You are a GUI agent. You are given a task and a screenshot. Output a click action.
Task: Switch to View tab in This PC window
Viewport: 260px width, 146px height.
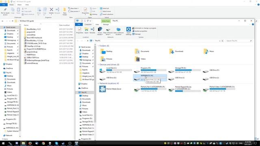(97, 24)
